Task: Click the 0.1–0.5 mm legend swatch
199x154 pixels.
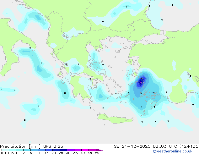Action: tap(5, 150)
